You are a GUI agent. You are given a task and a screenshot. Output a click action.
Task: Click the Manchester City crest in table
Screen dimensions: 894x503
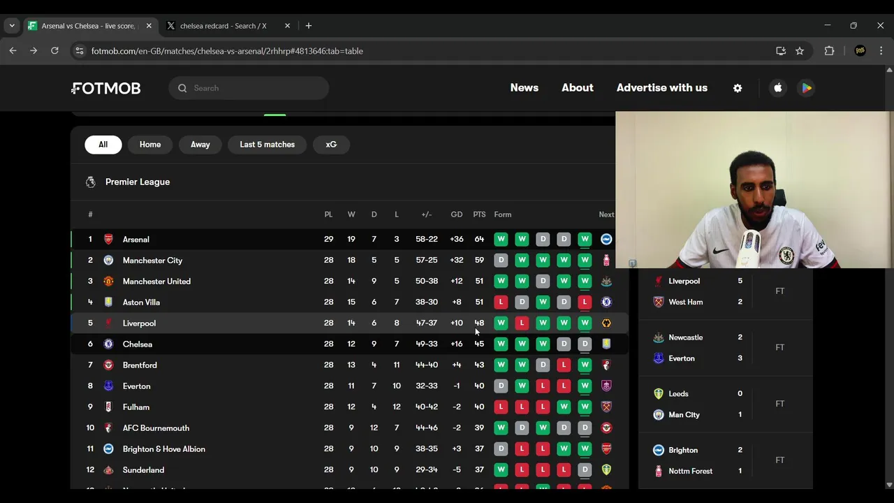[x=108, y=260]
